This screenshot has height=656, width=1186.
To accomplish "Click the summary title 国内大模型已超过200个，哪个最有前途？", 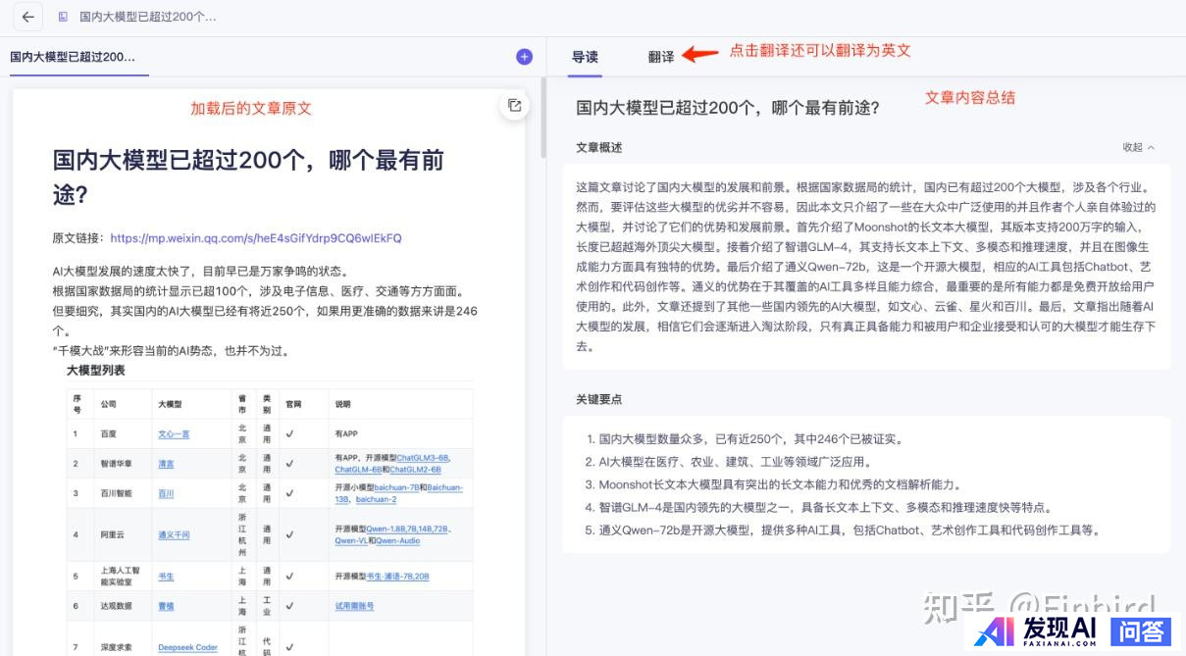I will click(728, 108).
